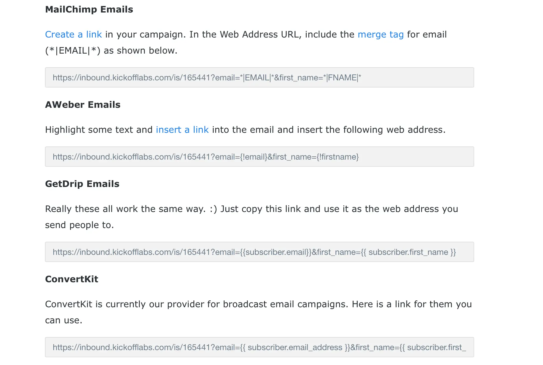Click the "MailChimp Emails" heading
Screen dimensions: 543x365
[89, 10]
